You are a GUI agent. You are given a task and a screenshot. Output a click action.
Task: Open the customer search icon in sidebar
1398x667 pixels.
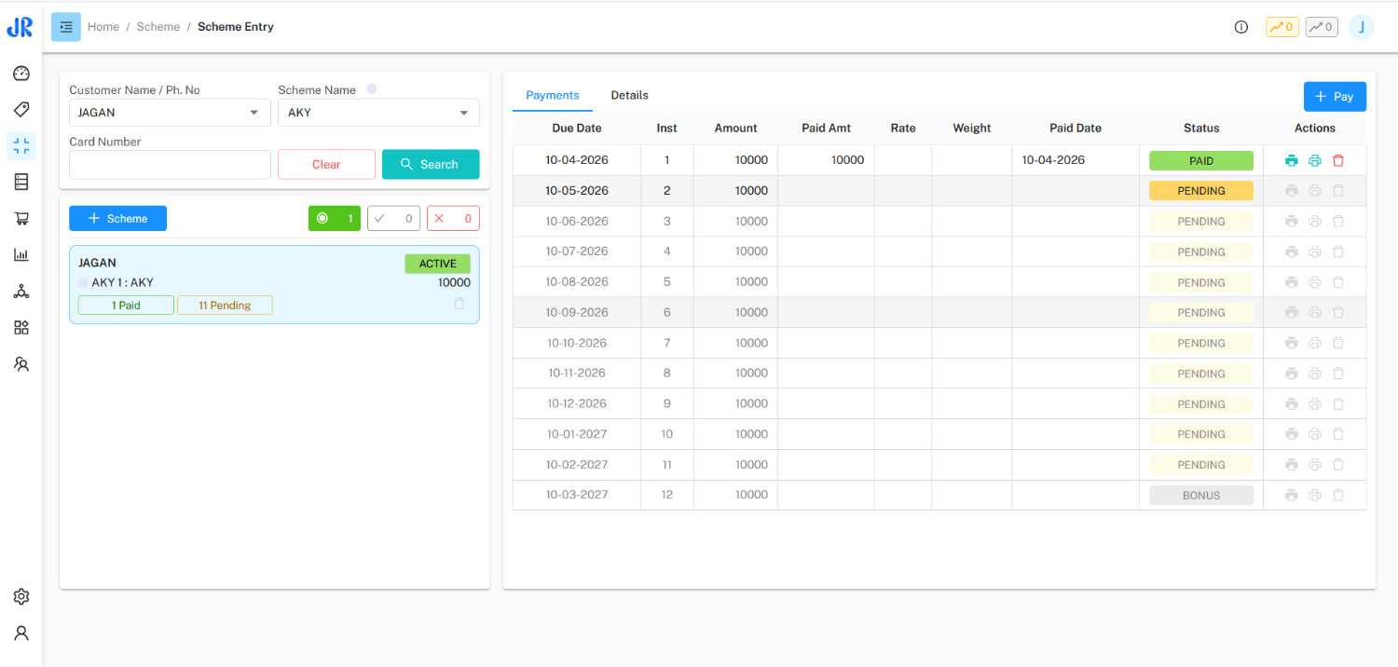click(21, 364)
